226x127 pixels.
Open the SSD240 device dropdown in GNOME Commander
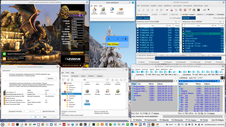pos(197,18)
